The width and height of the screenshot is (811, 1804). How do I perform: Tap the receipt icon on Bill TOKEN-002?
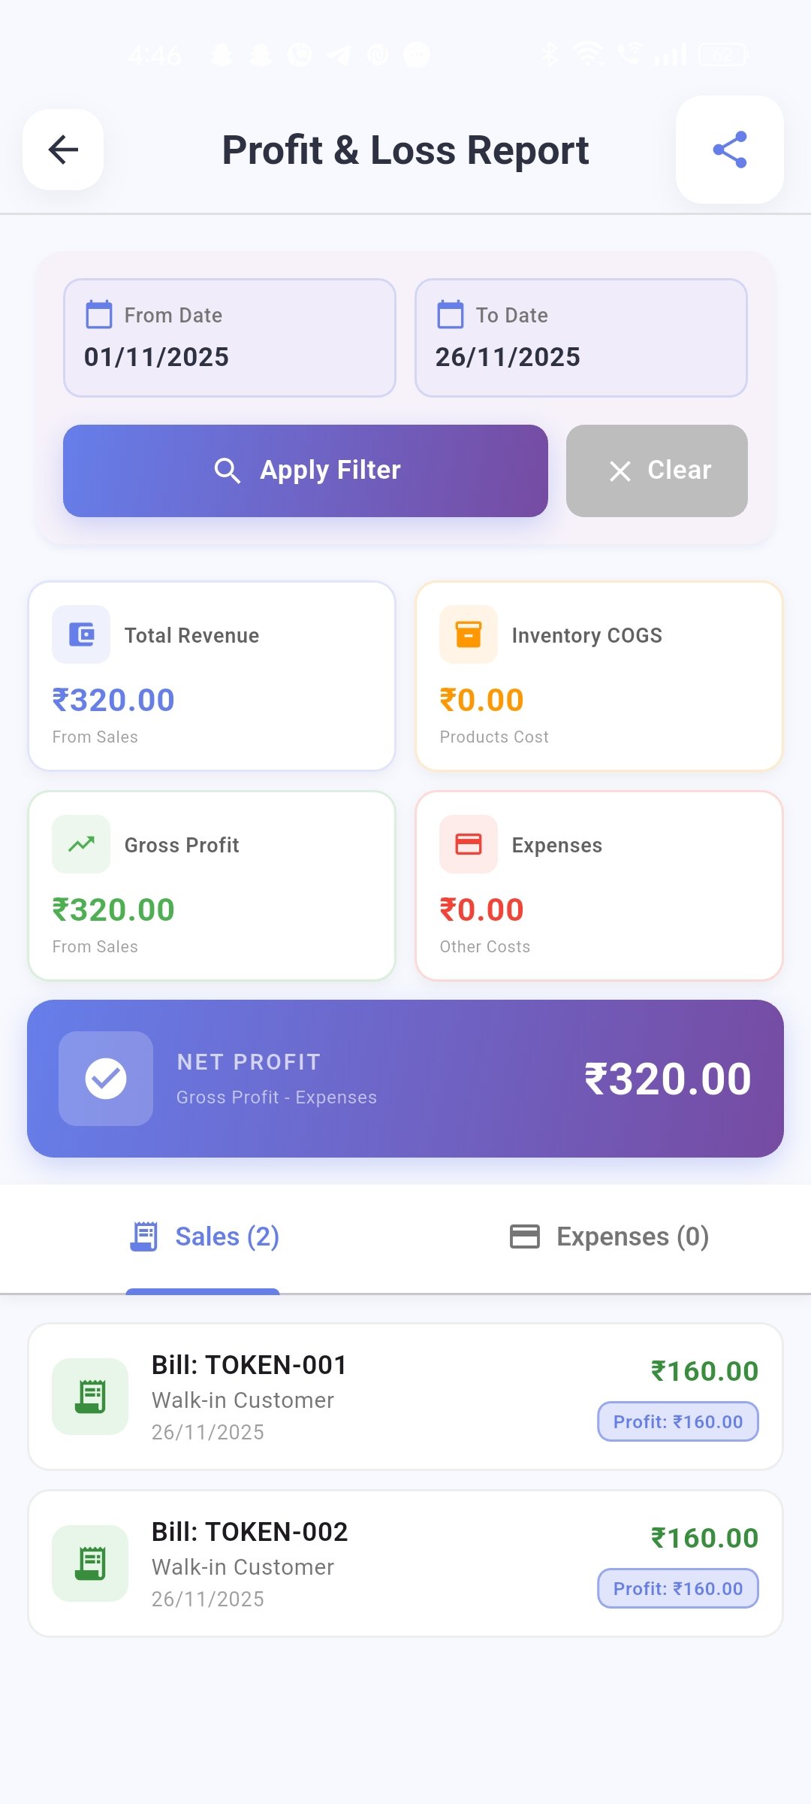pyautogui.click(x=90, y=1563)
